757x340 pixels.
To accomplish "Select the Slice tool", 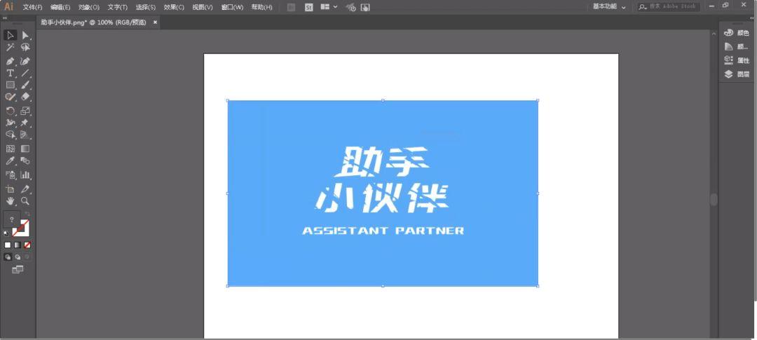I will click(x=26, y=189).
